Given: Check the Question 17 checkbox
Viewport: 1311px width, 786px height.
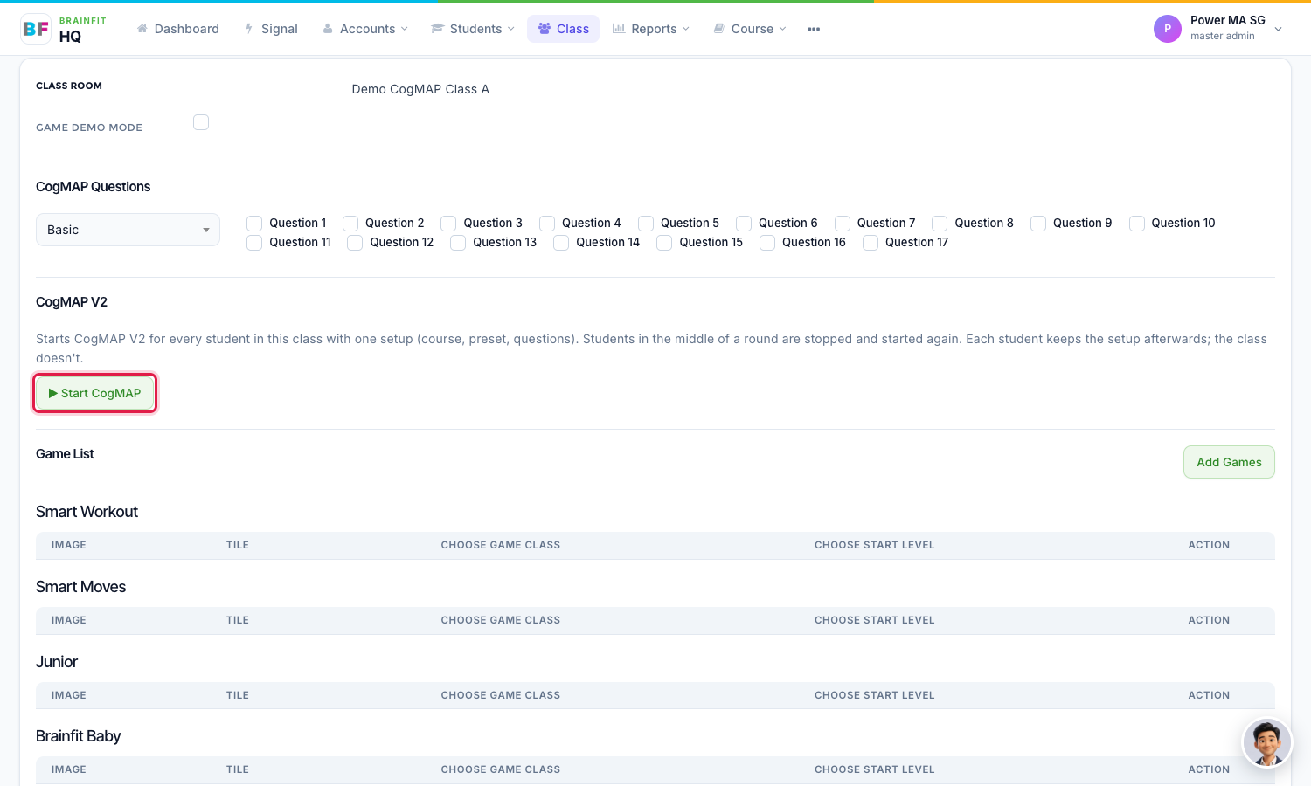Looking at the screenshot, I should click(x=871, y=243).
